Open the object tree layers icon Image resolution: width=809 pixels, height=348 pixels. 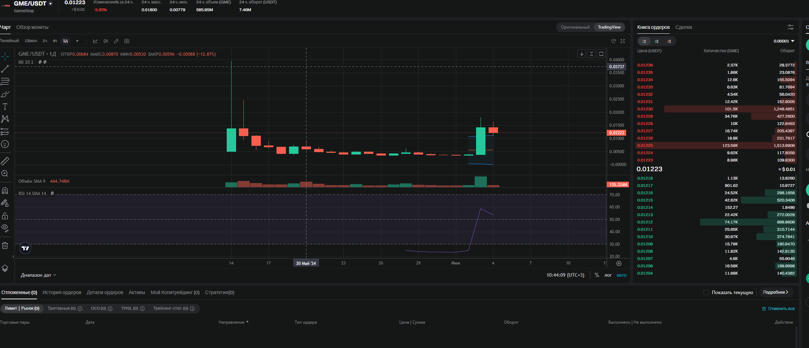[x=5, y=268]
